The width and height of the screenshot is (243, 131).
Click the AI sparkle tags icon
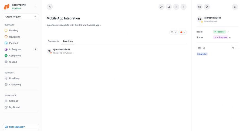tap(233, 48)
